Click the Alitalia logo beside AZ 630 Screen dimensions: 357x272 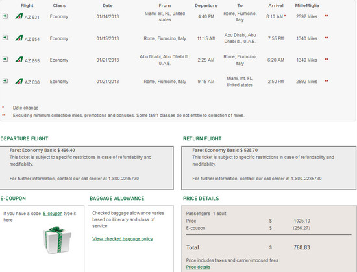point(19,81)
